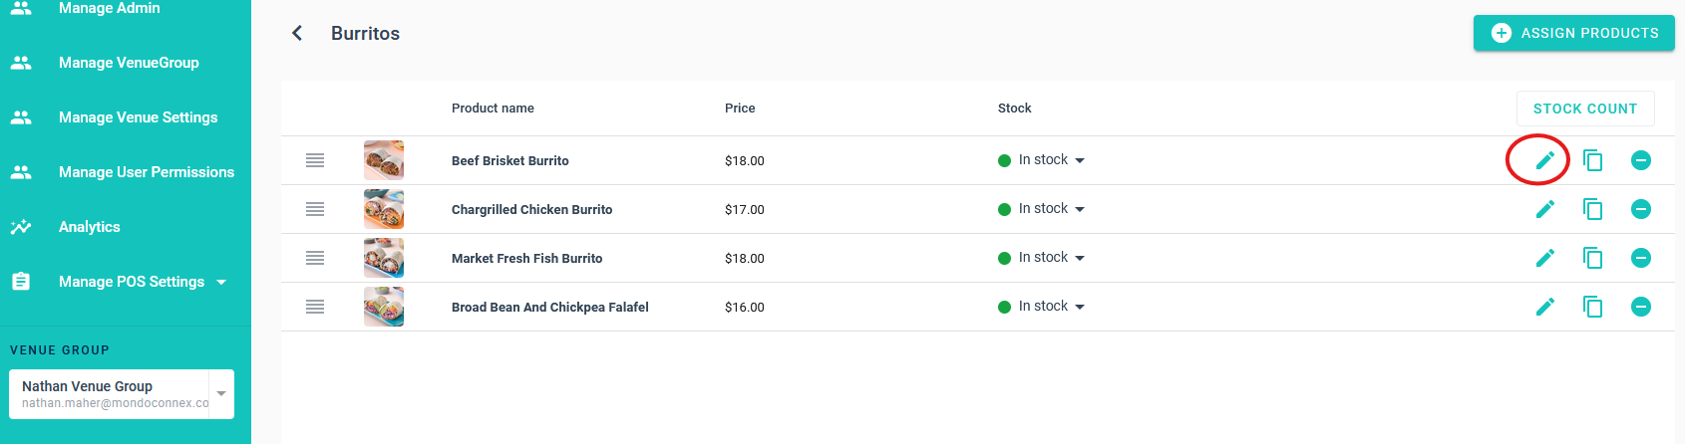Expand the Manage POS Settings submenu

(221, 282)
